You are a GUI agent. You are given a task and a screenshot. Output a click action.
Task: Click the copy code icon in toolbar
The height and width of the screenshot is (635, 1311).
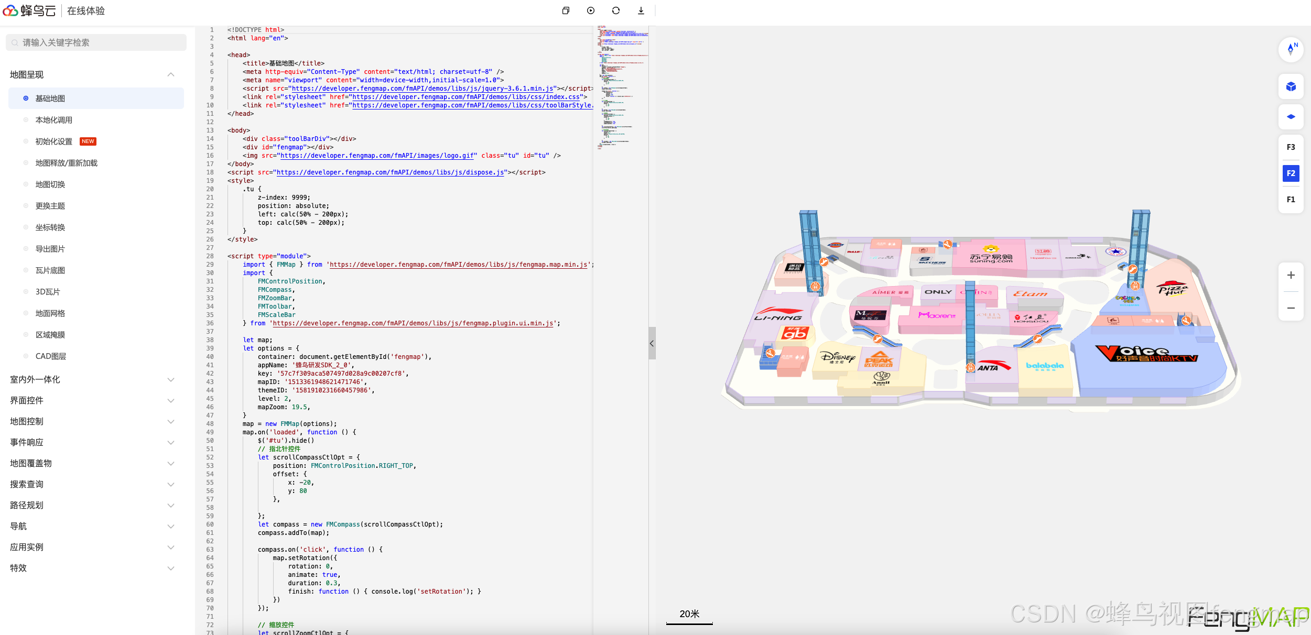click(x=566, y=10)
